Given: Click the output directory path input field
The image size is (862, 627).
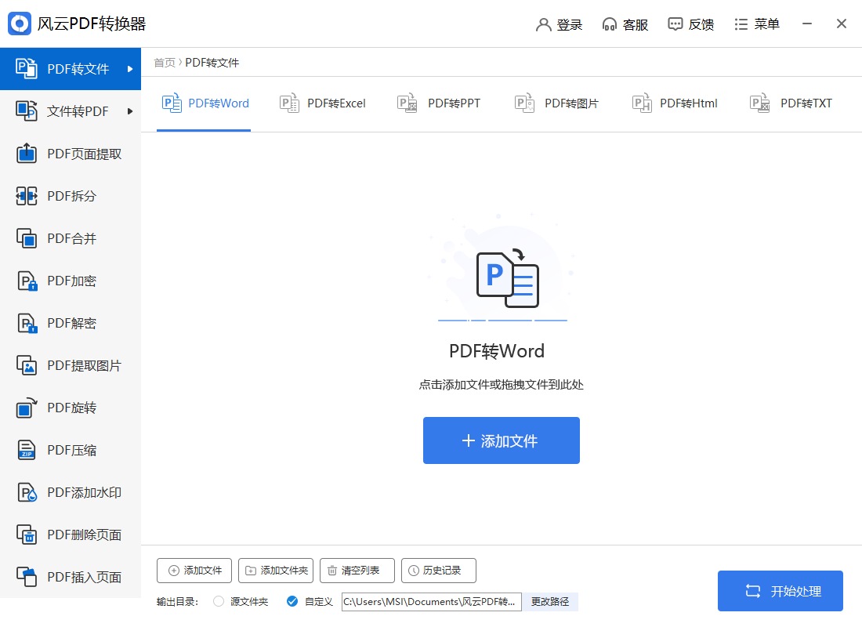Looking at the screenshot, I should 431,601.
